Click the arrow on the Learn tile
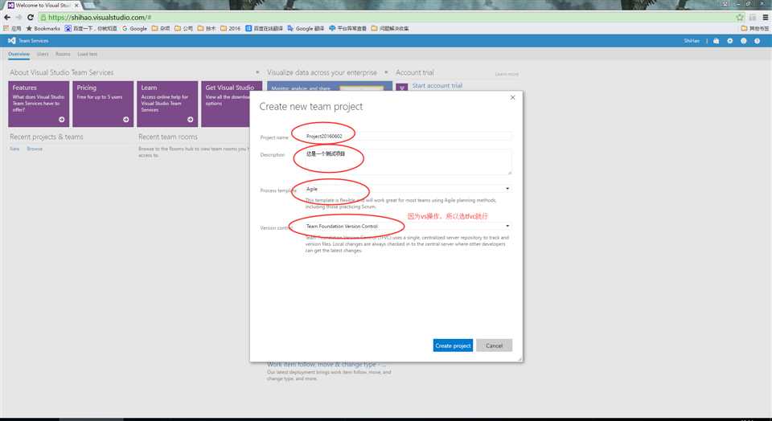772x421 pixels. [191, 120]
